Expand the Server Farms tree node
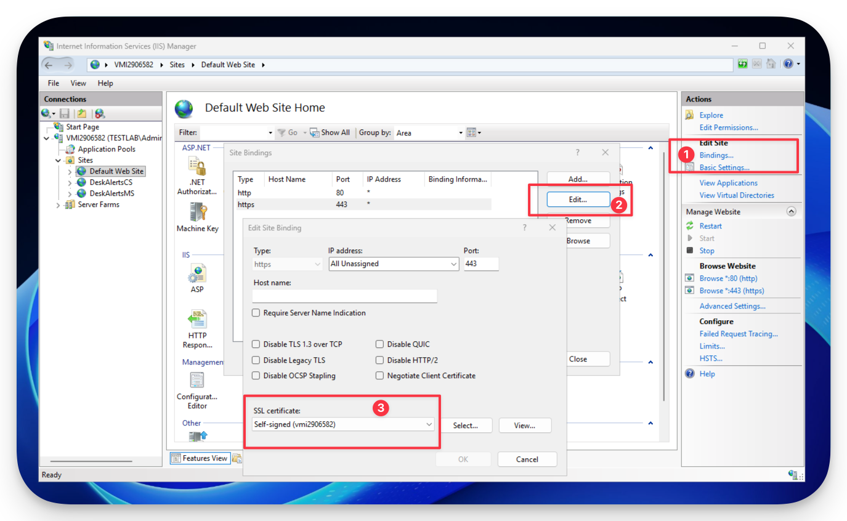This screenshot has height=521, width=847. click(x=57, y=204)
